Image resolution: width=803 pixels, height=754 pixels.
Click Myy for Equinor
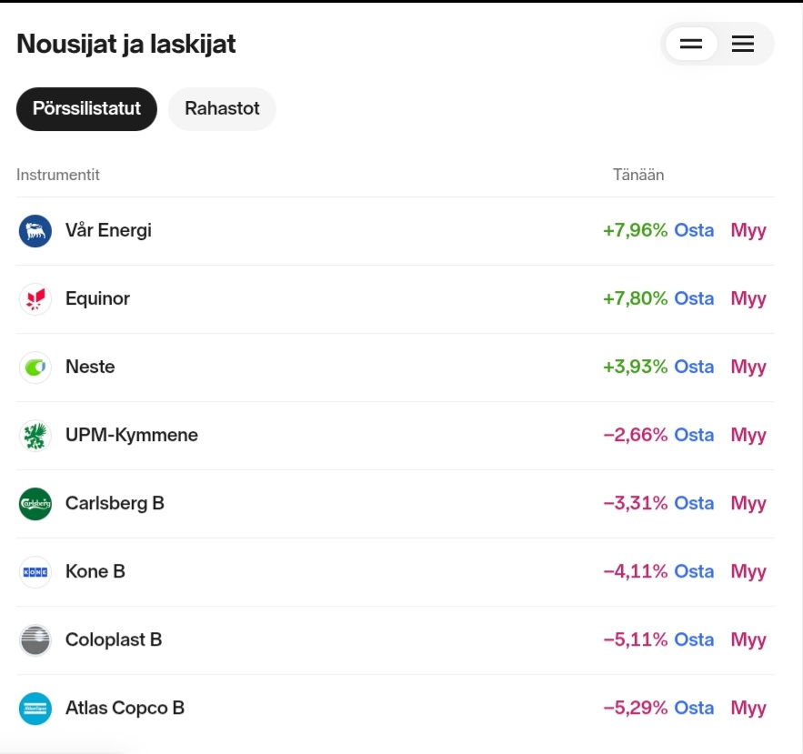748,299
